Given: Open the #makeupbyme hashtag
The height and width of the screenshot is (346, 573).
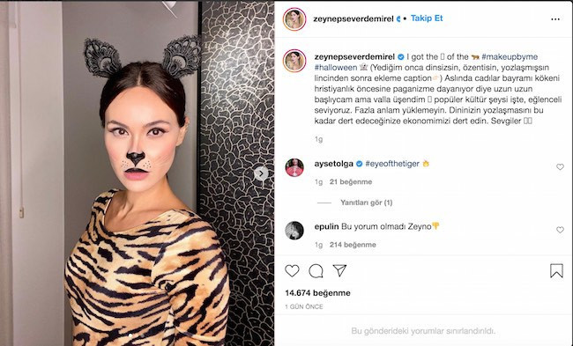Looking at the screenshot, I should (510, 56).
